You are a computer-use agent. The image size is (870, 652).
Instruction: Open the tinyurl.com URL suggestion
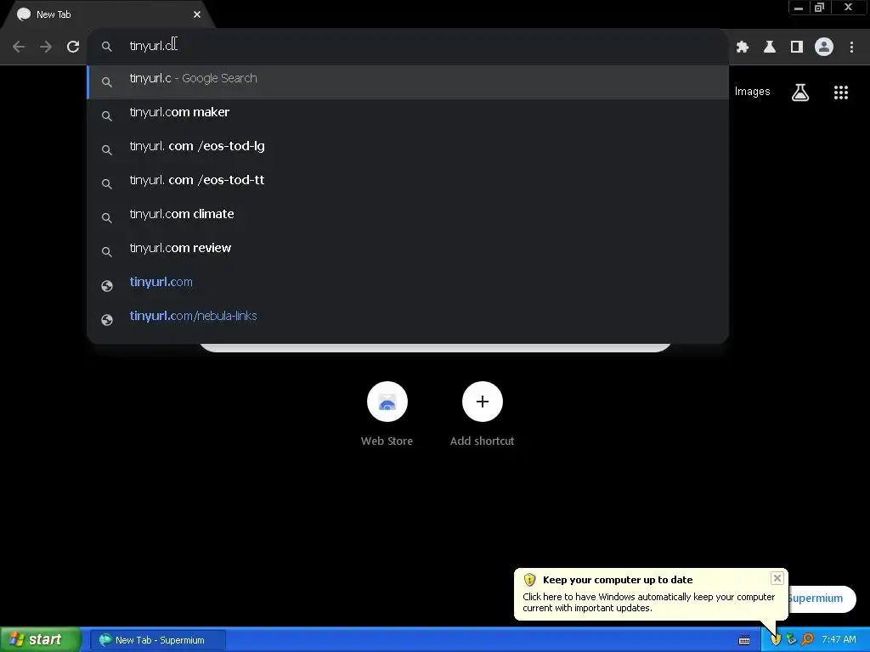click(408, 285)
